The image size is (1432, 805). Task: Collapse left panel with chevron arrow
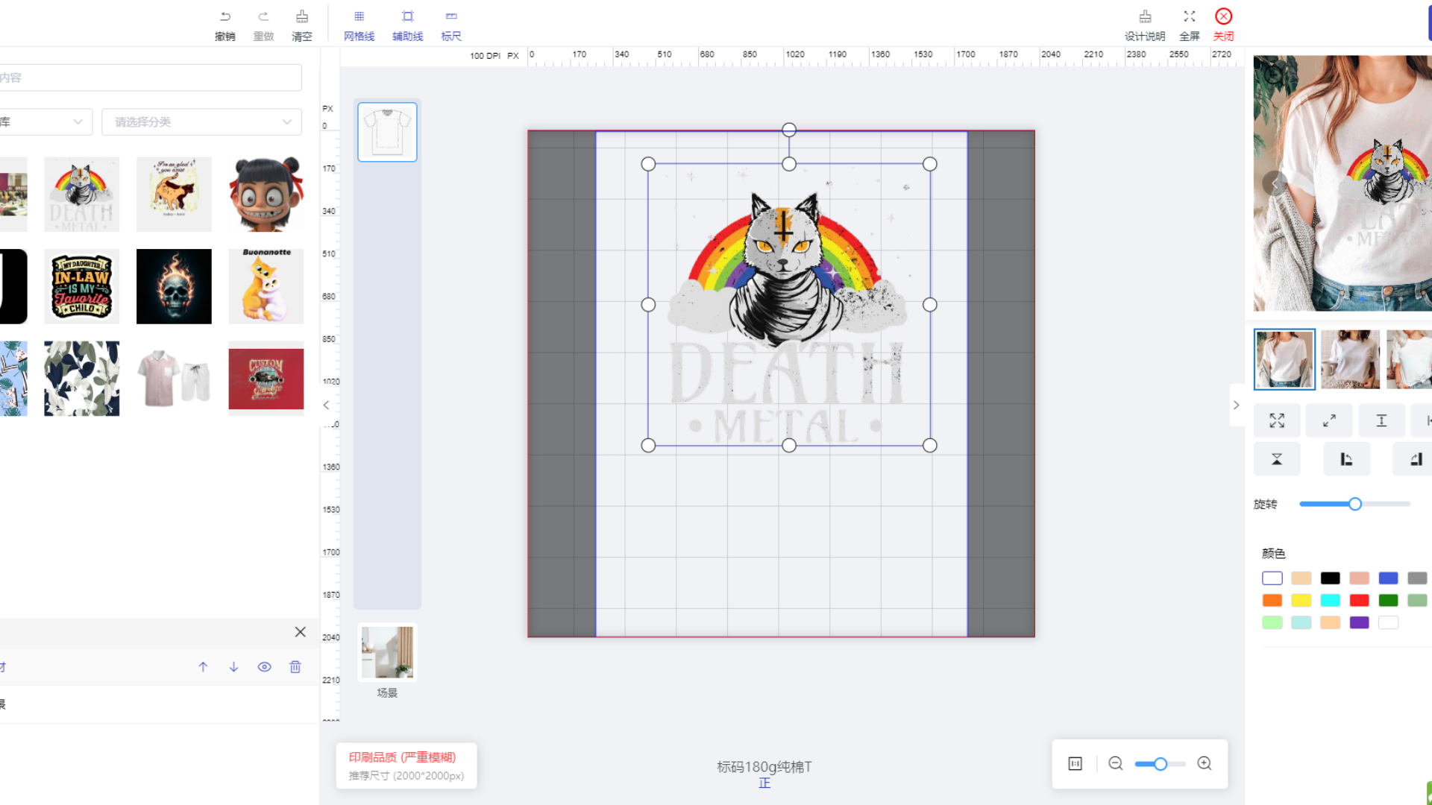pyautogui.click(x=326, y=405)
